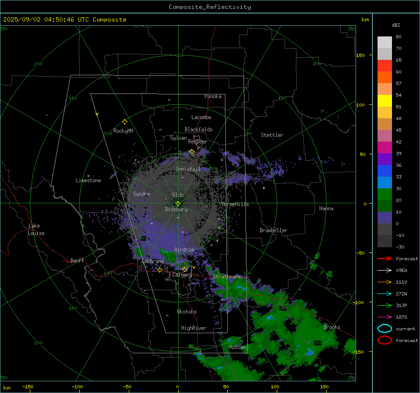Click the Airdrie city label

[x=184, y=250]
